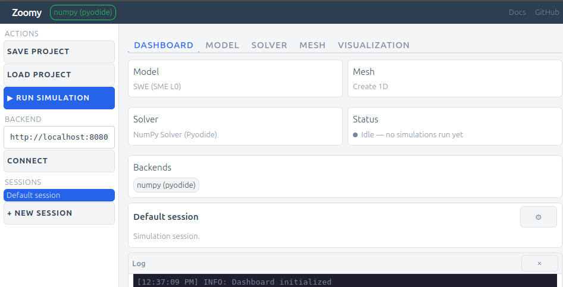Close the Log panel
Viewport: 563px width, 287px height.
539,263
